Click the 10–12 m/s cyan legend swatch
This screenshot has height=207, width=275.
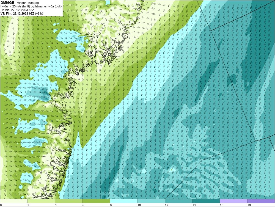click(x=151, y=201)
